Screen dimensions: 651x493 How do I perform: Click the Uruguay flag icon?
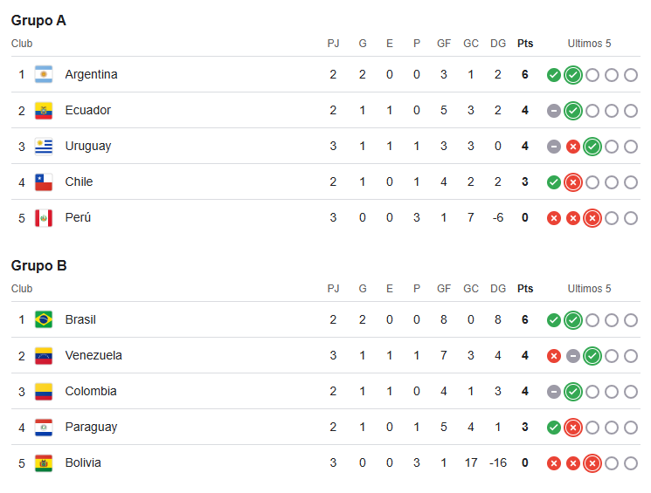44,147
